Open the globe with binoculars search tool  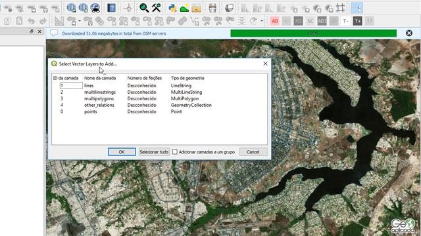(x=95, y=8)
